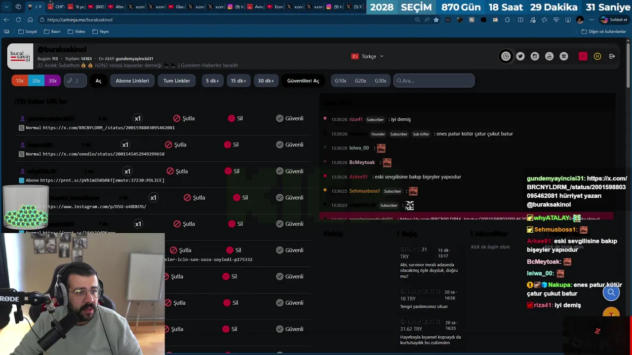Click the dribbble-style globe icon in header
The height and width of the screenshot is (355, 632).
(x=506, y=56)
